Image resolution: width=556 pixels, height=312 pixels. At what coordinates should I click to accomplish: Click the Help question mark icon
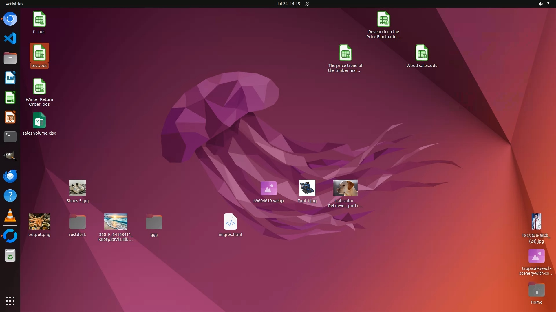[10, 196]
